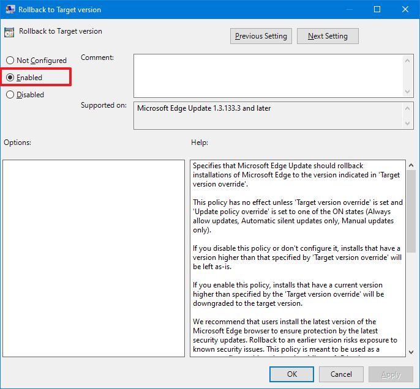Click inside the Comment text box
The height and width of the screenshot is (389, 420).
pos(268,75)
